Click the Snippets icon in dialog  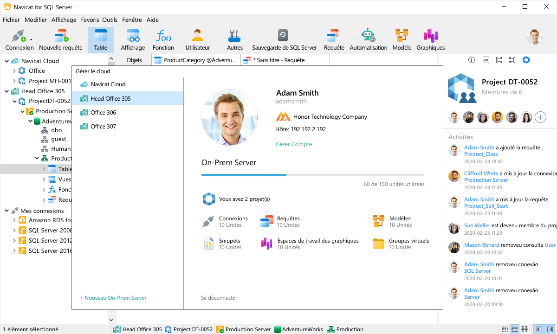tap(209, 244)
